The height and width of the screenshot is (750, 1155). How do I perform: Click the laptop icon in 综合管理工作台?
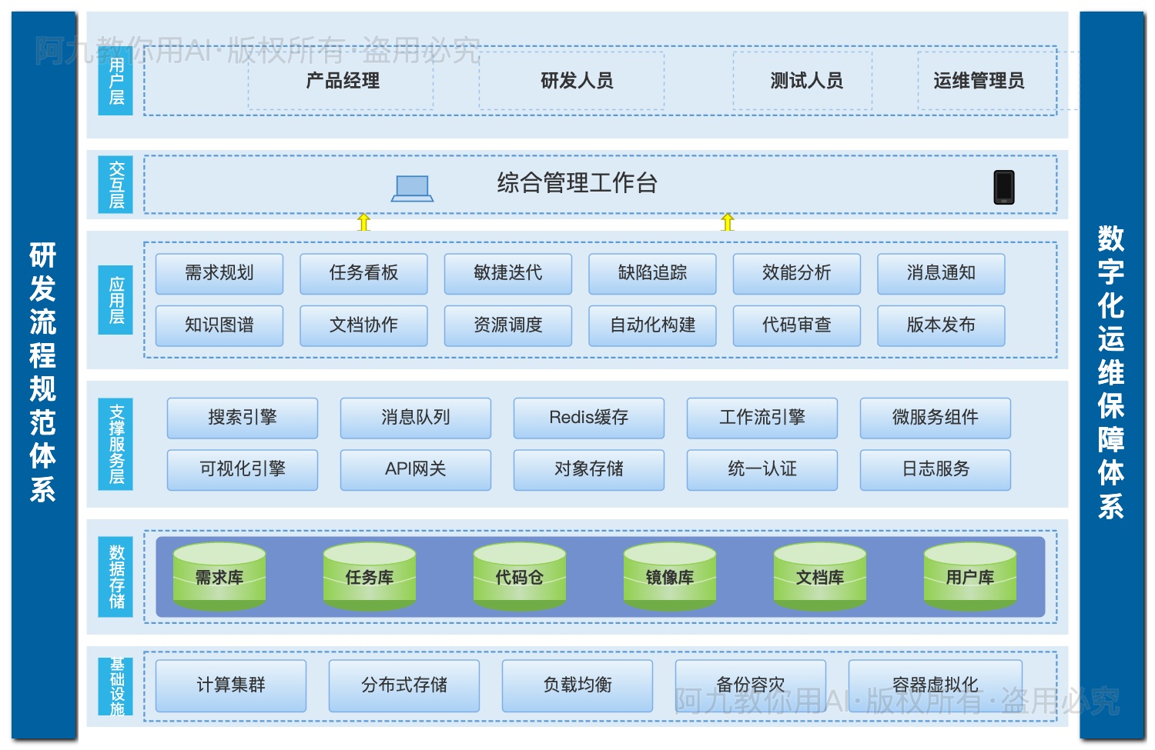coord(413,187)
